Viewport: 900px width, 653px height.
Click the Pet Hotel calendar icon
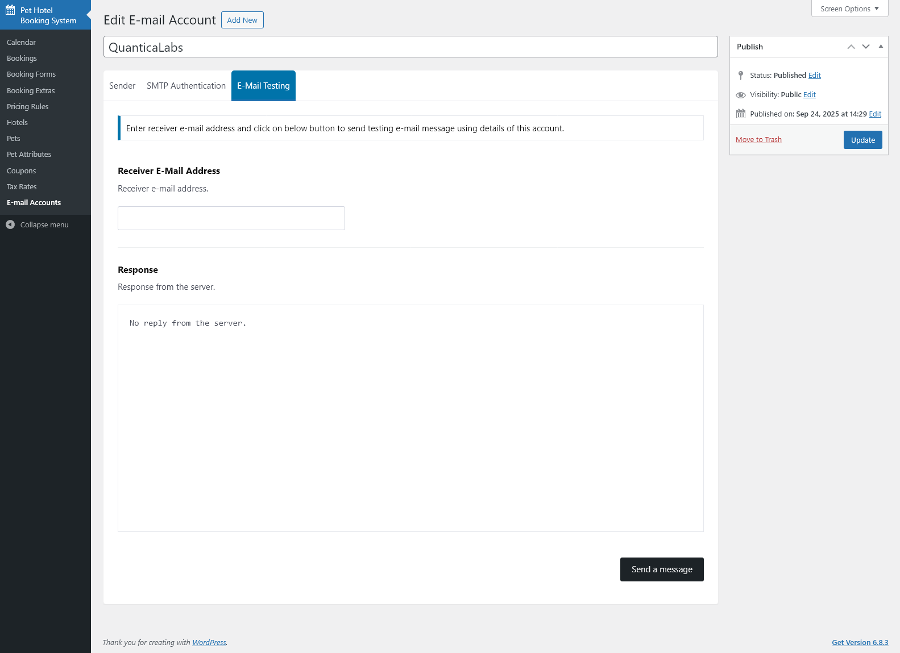10,10
